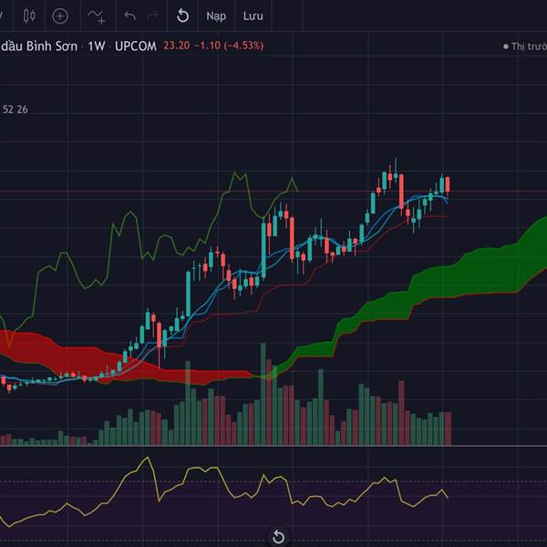547x547 pixels.
Task: Click the Lưu button
Action: (x=253, y=16)
